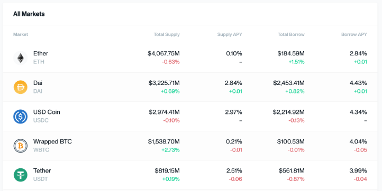This screenshot has height=191, width=382.
Task: Click the Wrapped BTC bitcoin icon
Action: [21, 146]
